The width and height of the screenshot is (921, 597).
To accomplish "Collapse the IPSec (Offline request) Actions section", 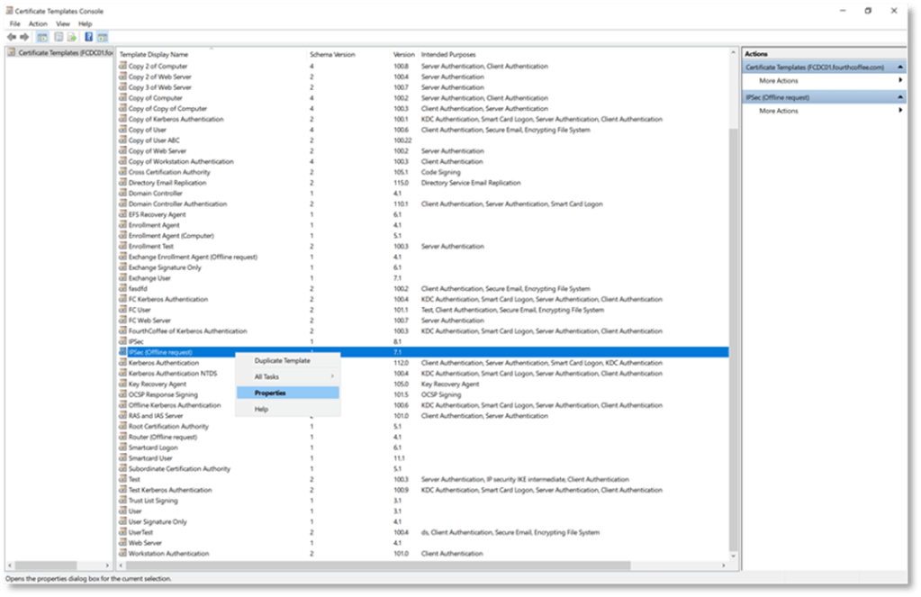I will [x=900, y=96].
